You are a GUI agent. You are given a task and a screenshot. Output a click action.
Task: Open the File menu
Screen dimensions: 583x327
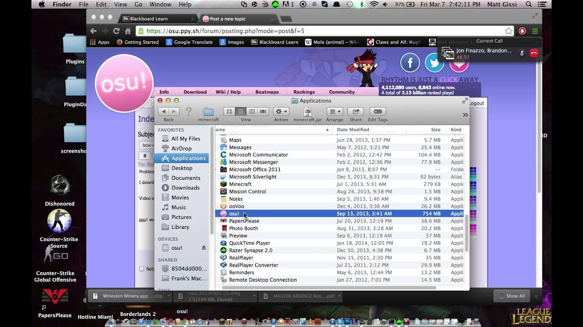pyautogui.click(x=84, y=5)
